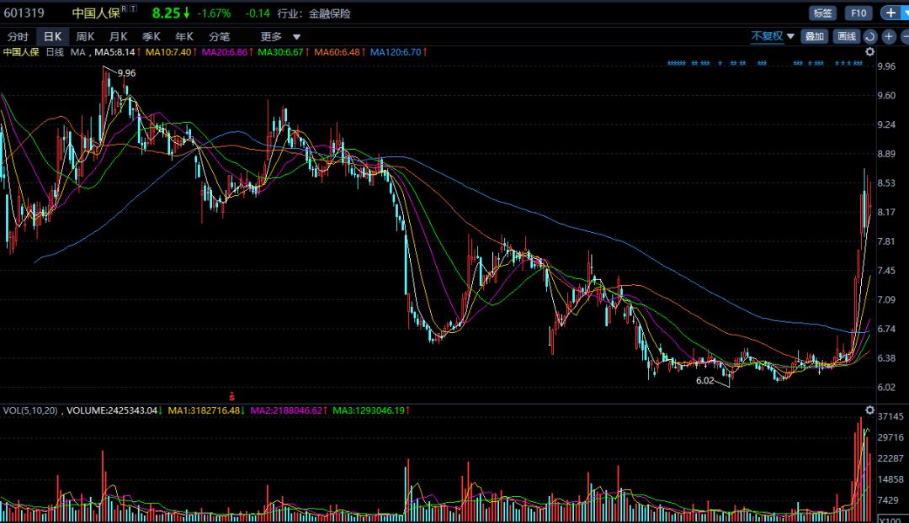
Task: Switch to the 周K weekly tab
Action: click(x=85, y=36)
